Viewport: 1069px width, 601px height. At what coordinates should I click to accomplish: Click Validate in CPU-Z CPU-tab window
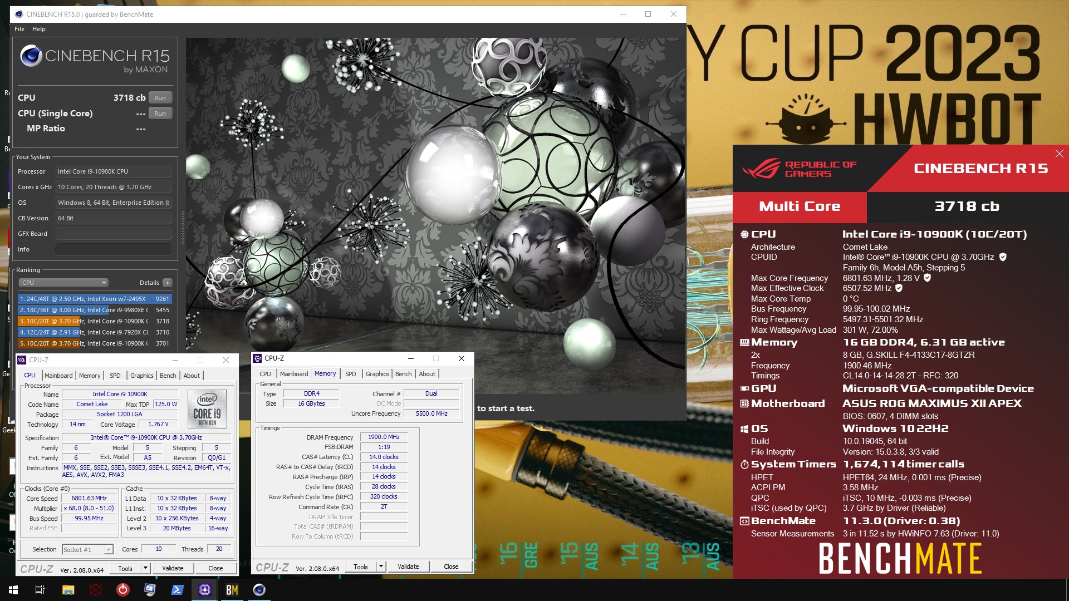[173, 568]
